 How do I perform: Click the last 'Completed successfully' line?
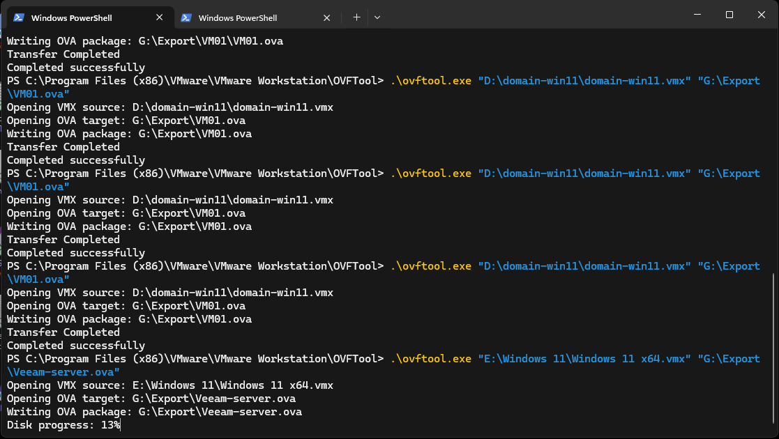[76, 346]
